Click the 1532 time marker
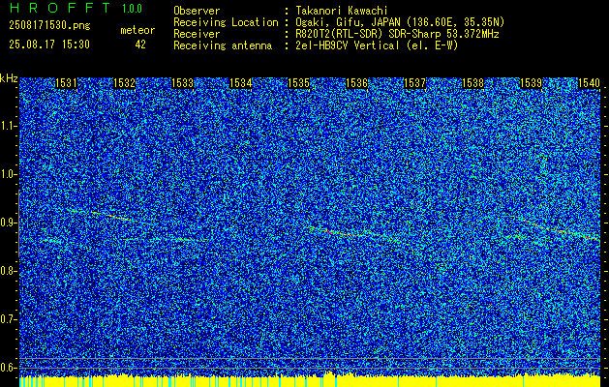 coord(124,83)
